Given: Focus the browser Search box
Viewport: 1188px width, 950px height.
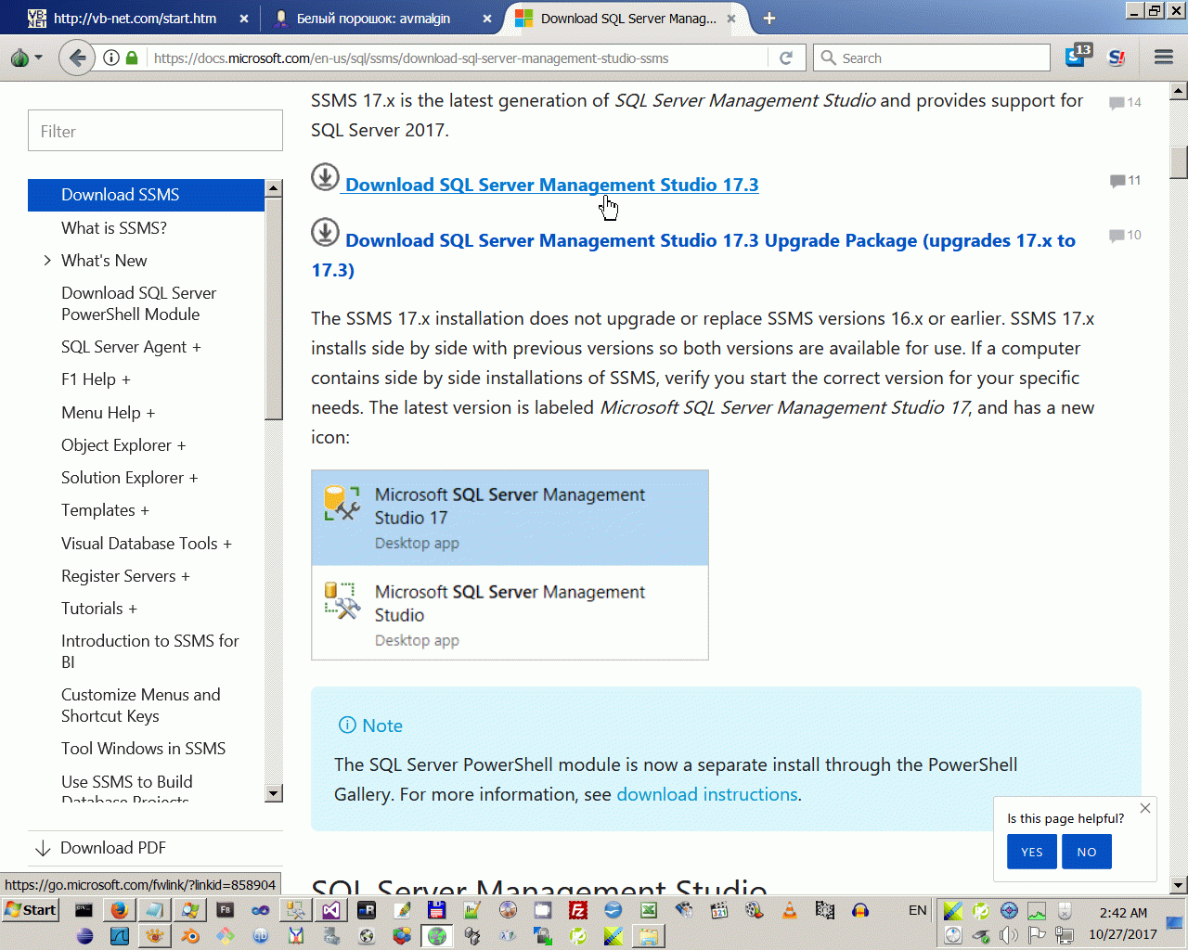Looking at the screenshot, I should pos(932,58).
